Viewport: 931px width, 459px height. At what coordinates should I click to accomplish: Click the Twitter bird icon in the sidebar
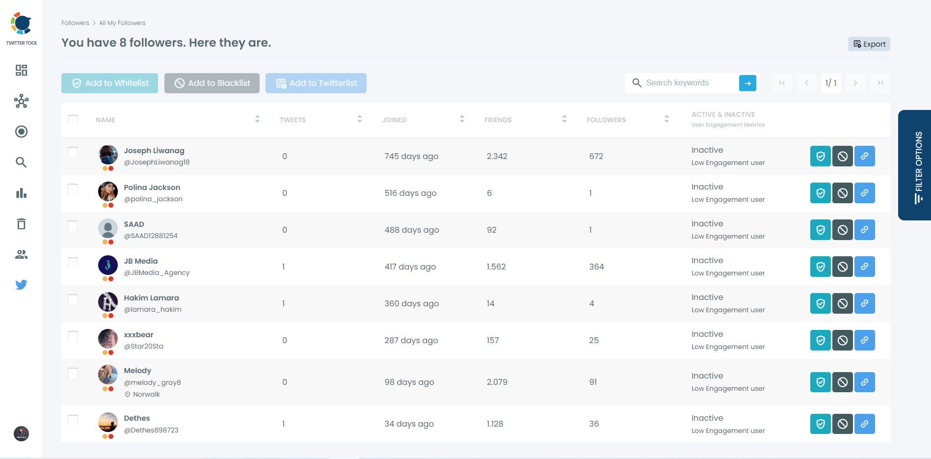21,284
